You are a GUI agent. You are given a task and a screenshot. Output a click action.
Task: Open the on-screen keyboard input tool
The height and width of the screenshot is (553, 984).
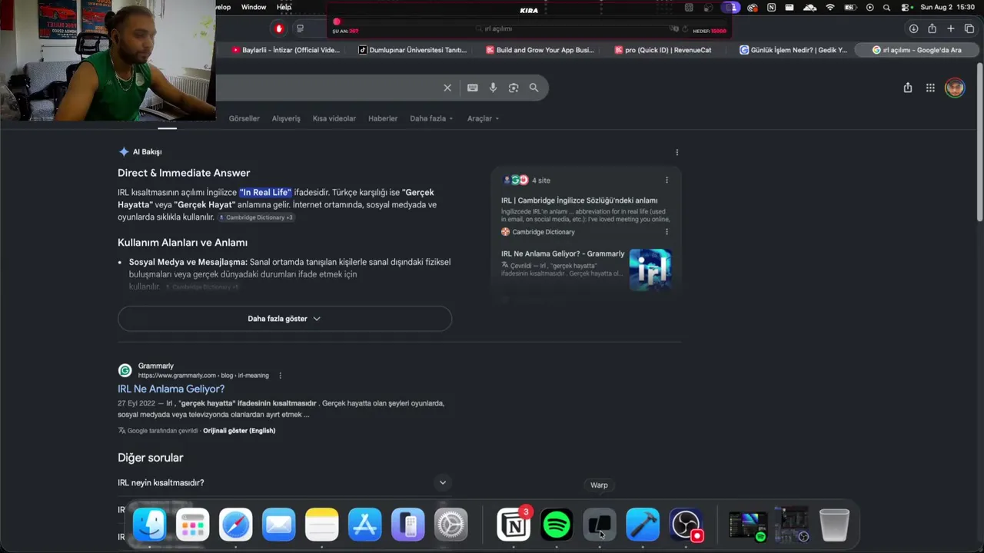click(x=473, y=88)
